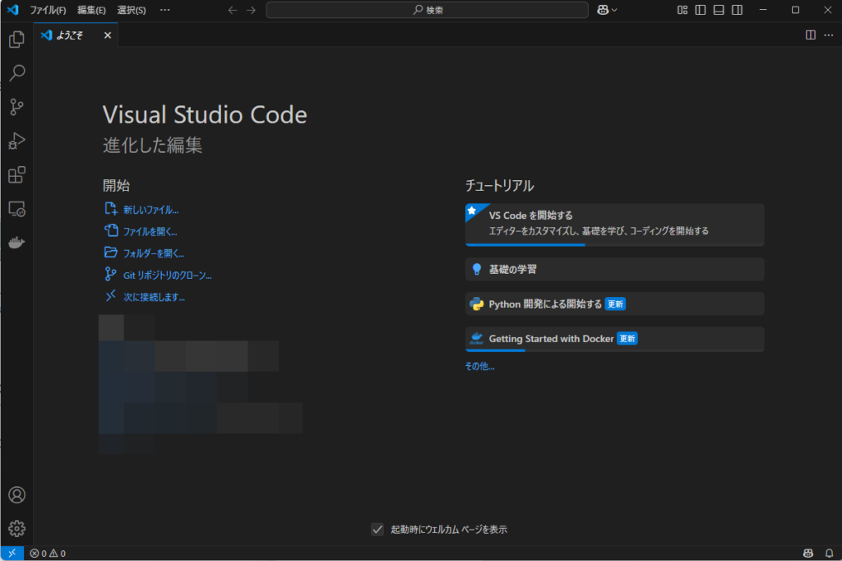Open the Manage gear icon

tap(16, 529)
